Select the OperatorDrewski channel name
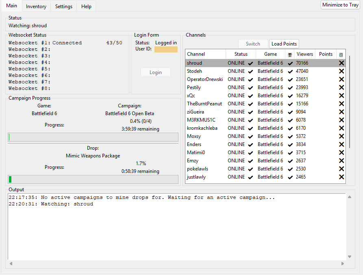 tap(205, 79)
